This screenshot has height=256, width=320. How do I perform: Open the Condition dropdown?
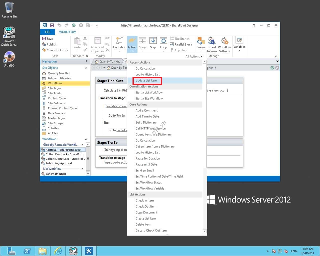pos(119,44)
